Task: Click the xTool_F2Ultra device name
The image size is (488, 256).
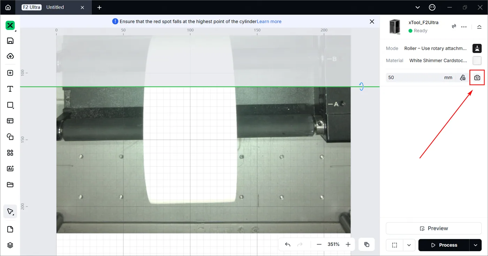Action: point(424,22)
